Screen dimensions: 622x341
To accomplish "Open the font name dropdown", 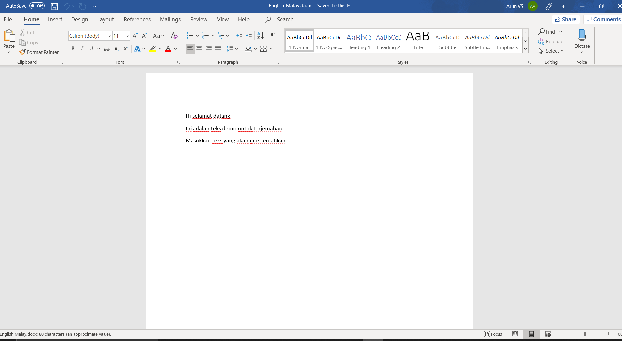I will [109, 36].
